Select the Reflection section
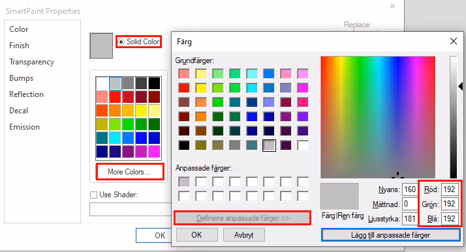The image size is (466, 252). 26,94
